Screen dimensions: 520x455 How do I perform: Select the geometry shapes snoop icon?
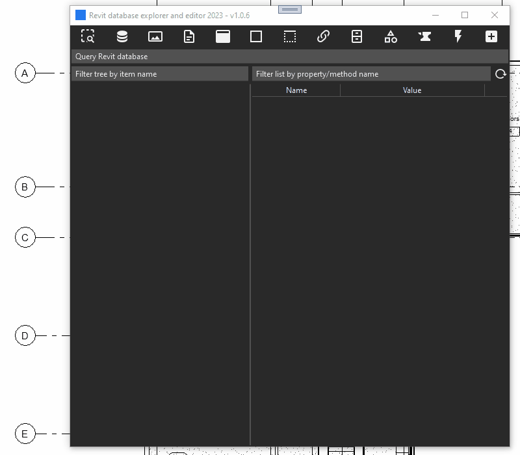390,37
